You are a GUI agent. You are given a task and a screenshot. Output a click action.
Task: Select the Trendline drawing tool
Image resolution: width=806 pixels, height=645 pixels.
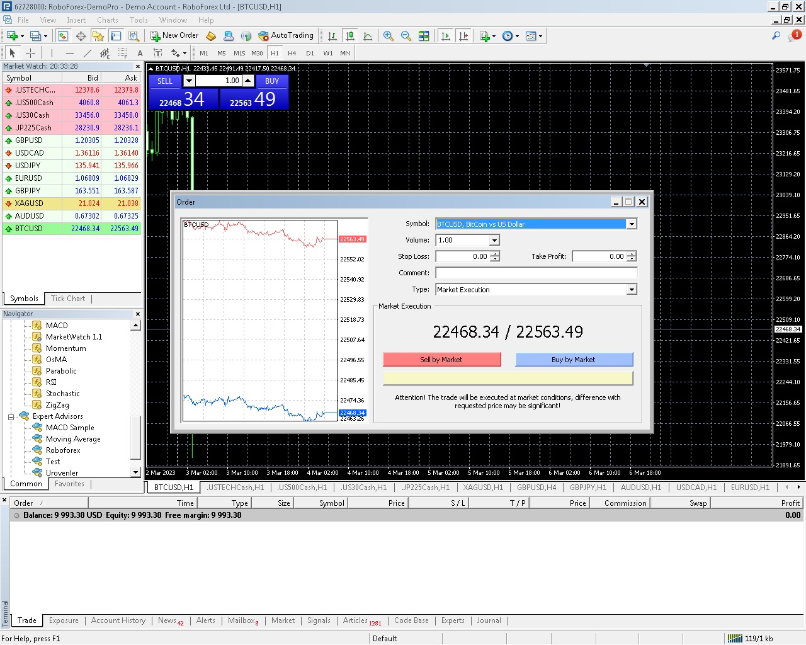coord(87,53)
